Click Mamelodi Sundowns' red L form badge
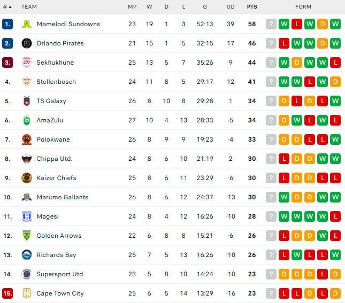Screen dimensions: 345x303 pyautogui.click(x=297, y=24)
